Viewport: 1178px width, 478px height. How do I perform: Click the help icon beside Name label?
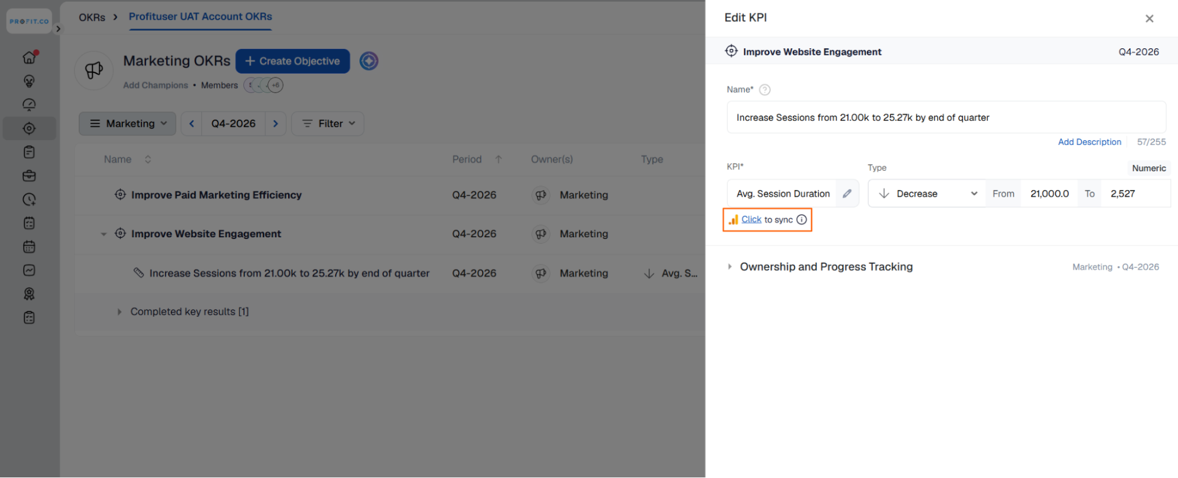[x=764, y=89]
